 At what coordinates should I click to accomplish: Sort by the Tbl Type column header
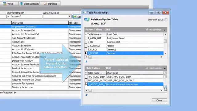[74, 23]
